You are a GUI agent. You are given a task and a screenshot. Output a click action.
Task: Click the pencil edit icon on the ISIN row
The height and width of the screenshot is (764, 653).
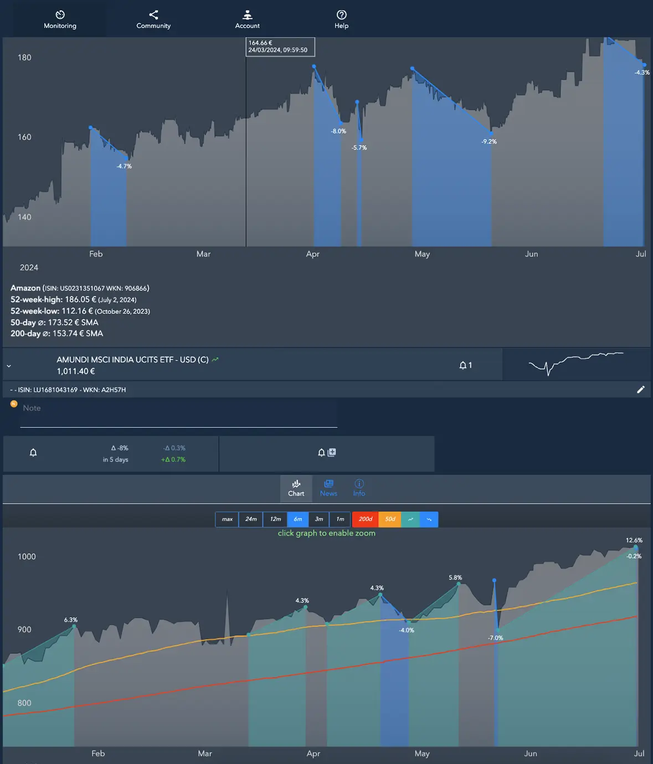click(641, 389)
